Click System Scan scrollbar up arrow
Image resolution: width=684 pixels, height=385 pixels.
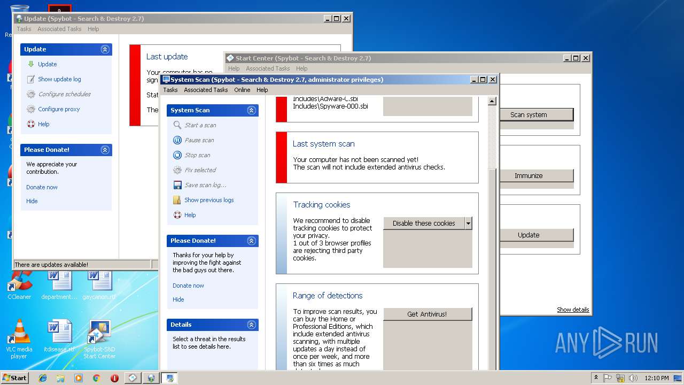pos(492,101)
